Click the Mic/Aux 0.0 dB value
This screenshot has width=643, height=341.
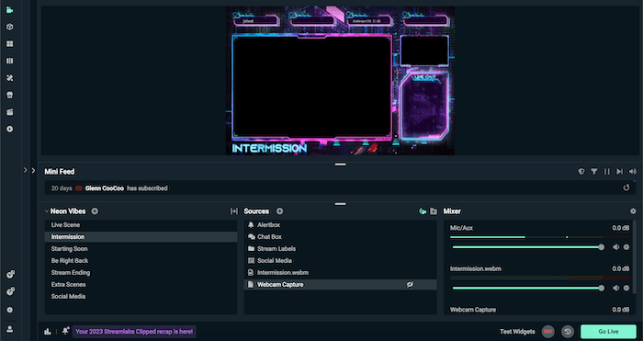coord(620,228)
